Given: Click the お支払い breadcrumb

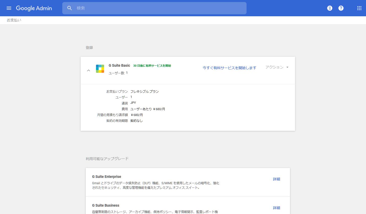Looking at the screenshot, I should click(14, 20).
